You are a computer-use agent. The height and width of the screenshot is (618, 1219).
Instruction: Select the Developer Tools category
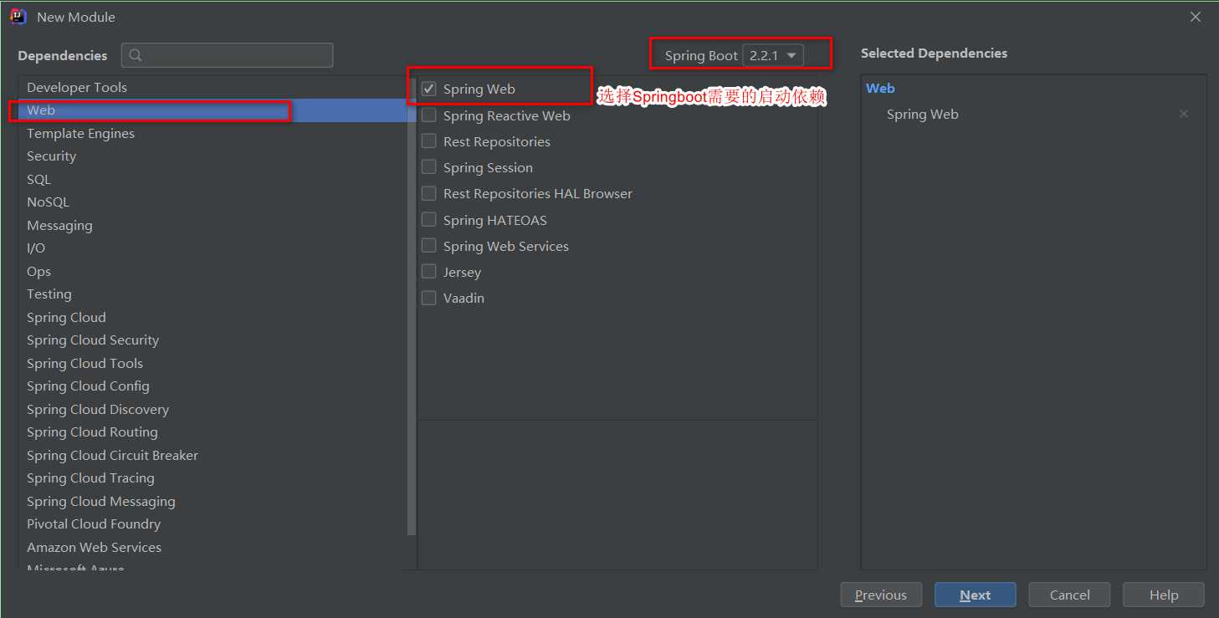[x=213, y=87]
